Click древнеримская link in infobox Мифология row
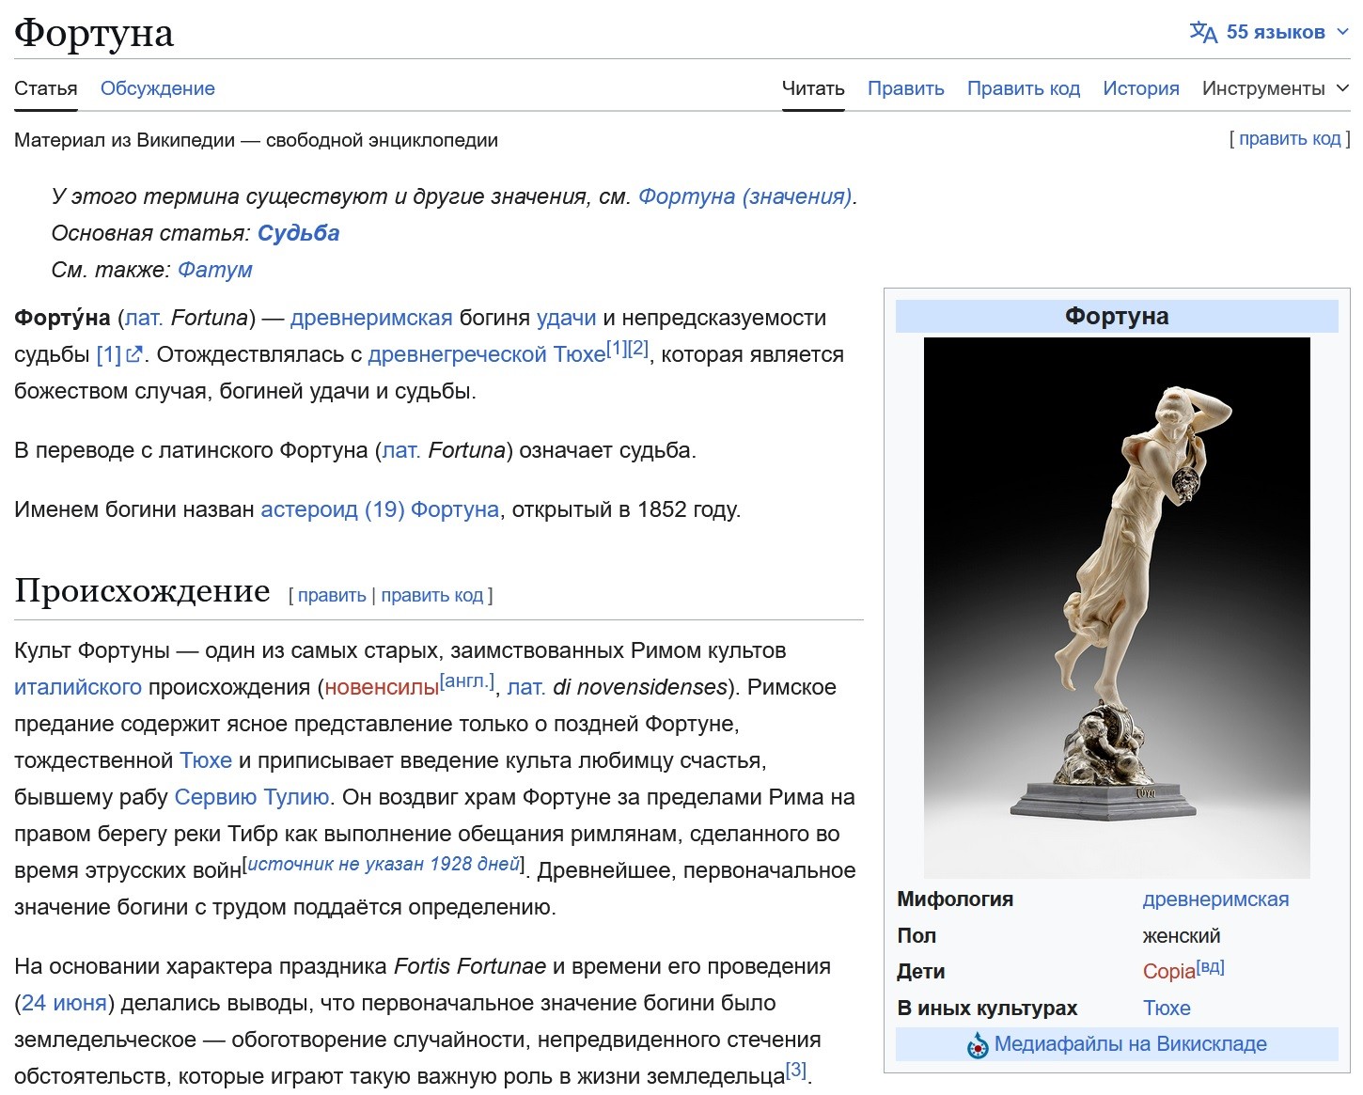Viewport: 1363px width, 1095px height. pos(1215,899)
